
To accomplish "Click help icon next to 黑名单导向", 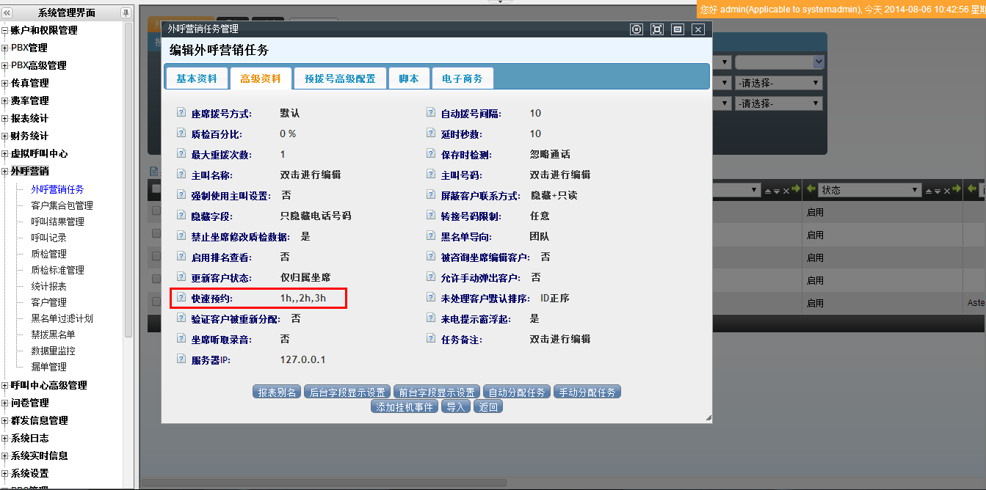I will tap(431, 237).
